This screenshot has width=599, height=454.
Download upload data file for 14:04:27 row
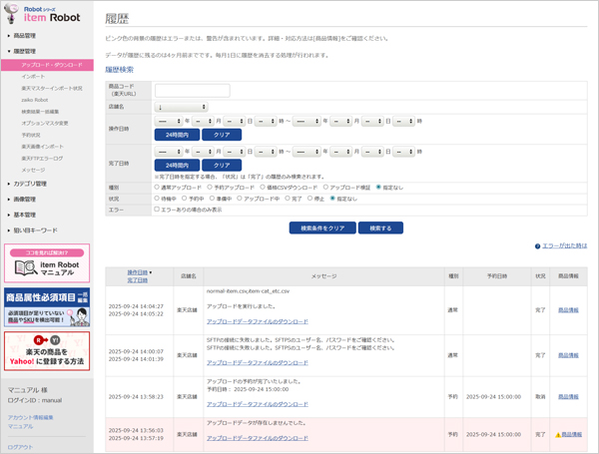258,321
